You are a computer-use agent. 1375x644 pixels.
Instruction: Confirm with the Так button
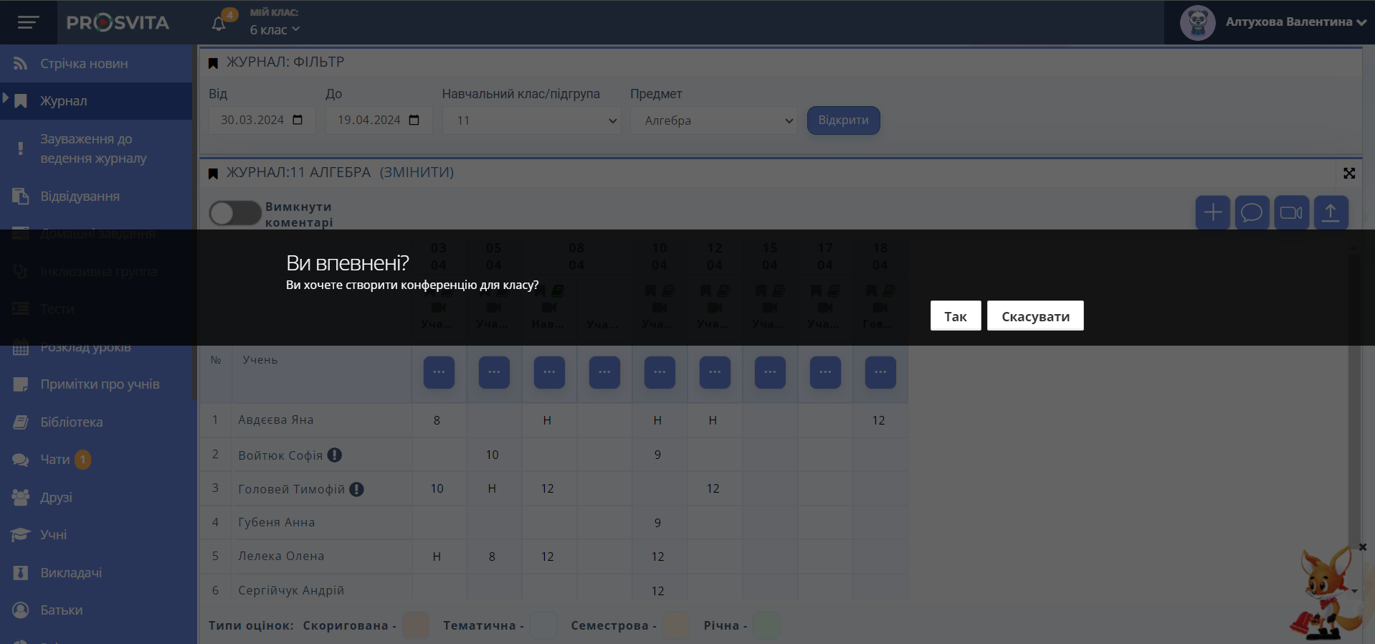click(x=955, y=316)
